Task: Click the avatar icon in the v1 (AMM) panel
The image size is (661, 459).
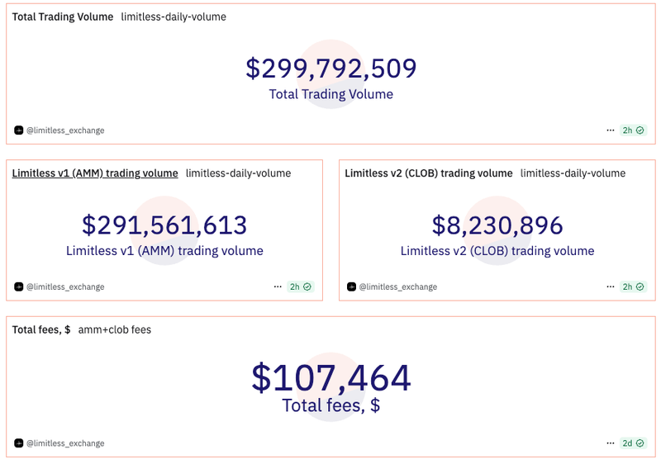Action: [x=19, y=286]
